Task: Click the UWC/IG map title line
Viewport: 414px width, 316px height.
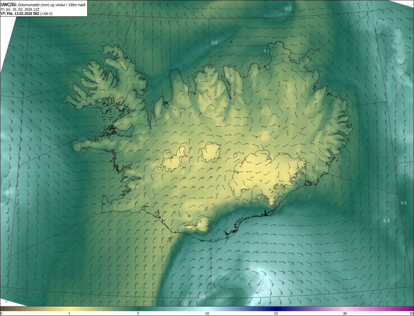Action: point(43,4)
